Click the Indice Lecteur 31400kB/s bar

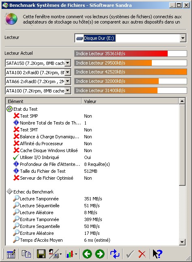[x=130, y=90]
